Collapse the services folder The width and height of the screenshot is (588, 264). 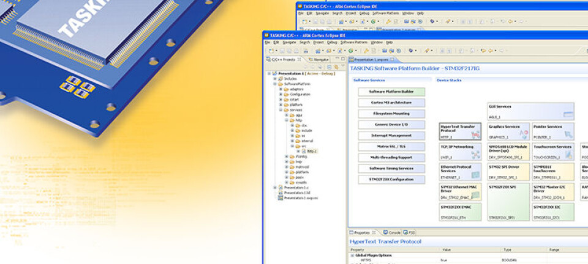click(281, 111)
